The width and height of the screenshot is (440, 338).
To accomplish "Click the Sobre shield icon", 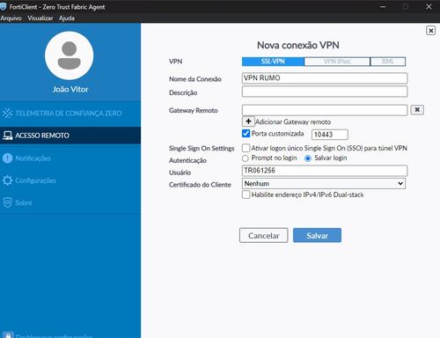I will click(8, 202).
